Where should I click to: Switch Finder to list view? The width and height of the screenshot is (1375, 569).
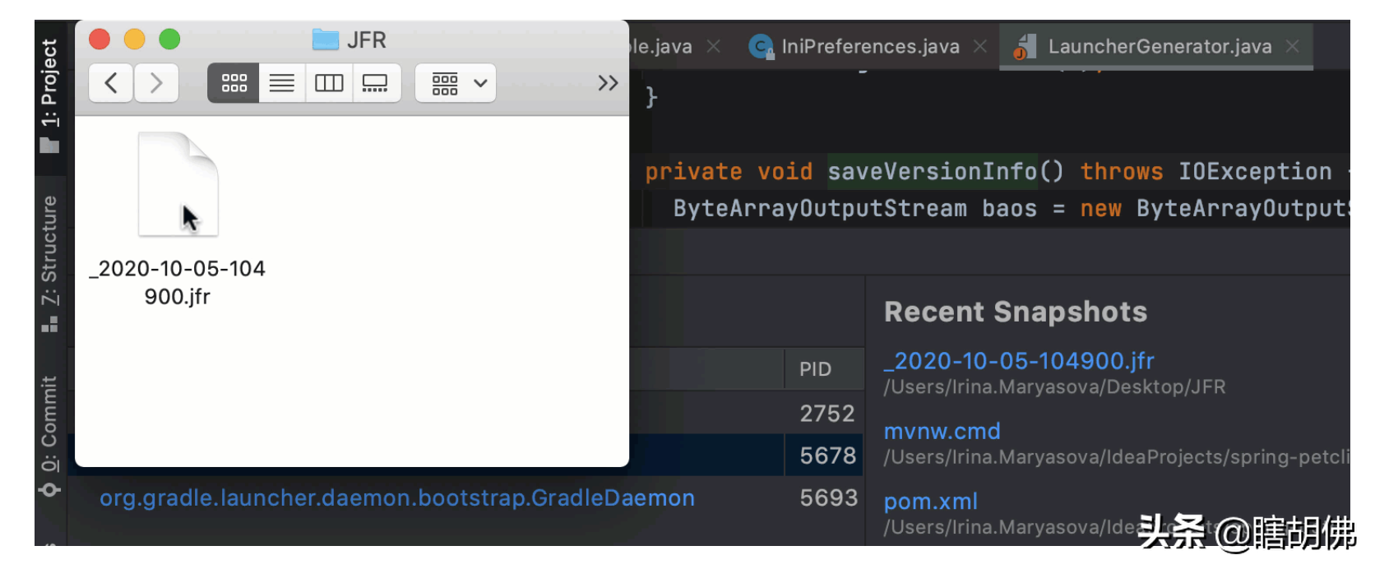click(x=282, y=83)
